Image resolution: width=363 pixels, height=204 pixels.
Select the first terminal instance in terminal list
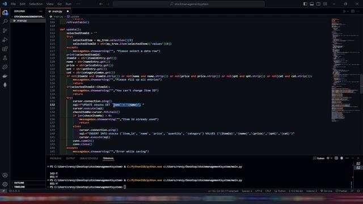[x=358, y=164]
